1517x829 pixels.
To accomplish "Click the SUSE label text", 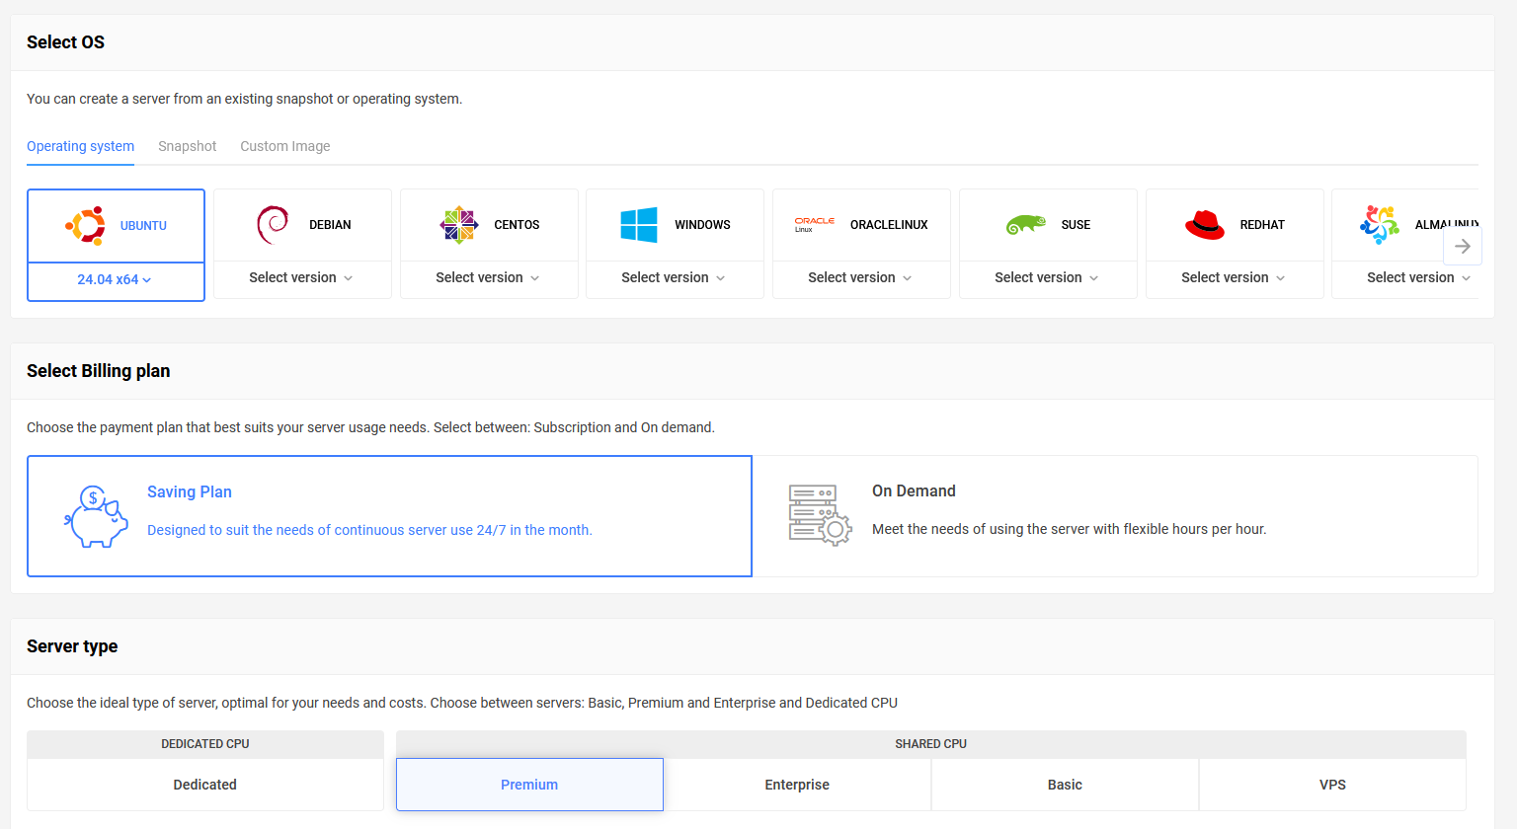I will tap(1076, 225).
